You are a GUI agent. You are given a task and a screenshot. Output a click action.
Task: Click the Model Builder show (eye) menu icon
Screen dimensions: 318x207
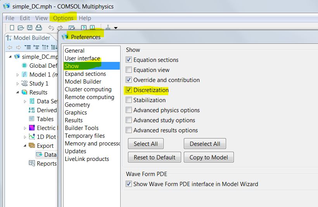point(36,47)
